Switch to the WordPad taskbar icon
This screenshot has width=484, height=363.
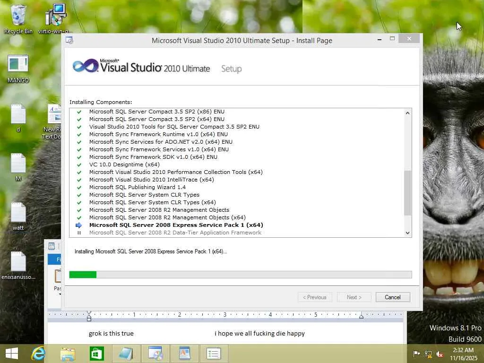(184, 354)
